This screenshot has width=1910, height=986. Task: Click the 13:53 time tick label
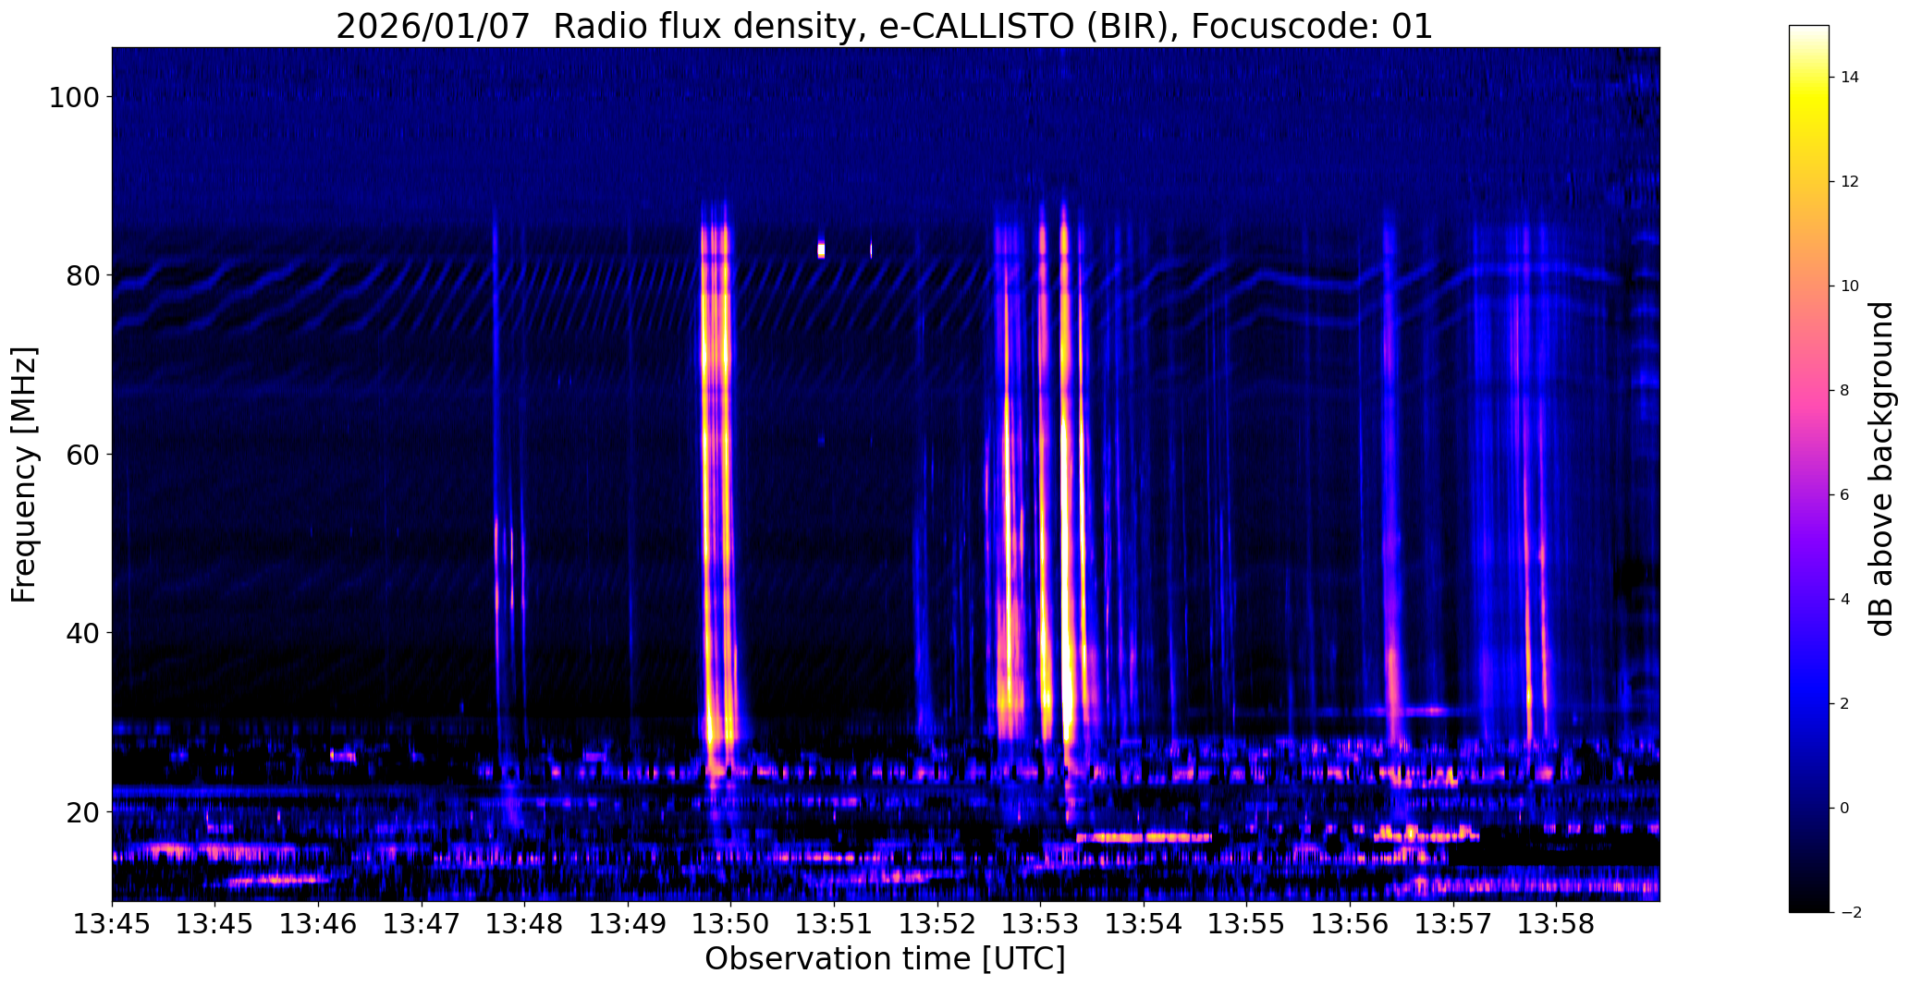1040,924
